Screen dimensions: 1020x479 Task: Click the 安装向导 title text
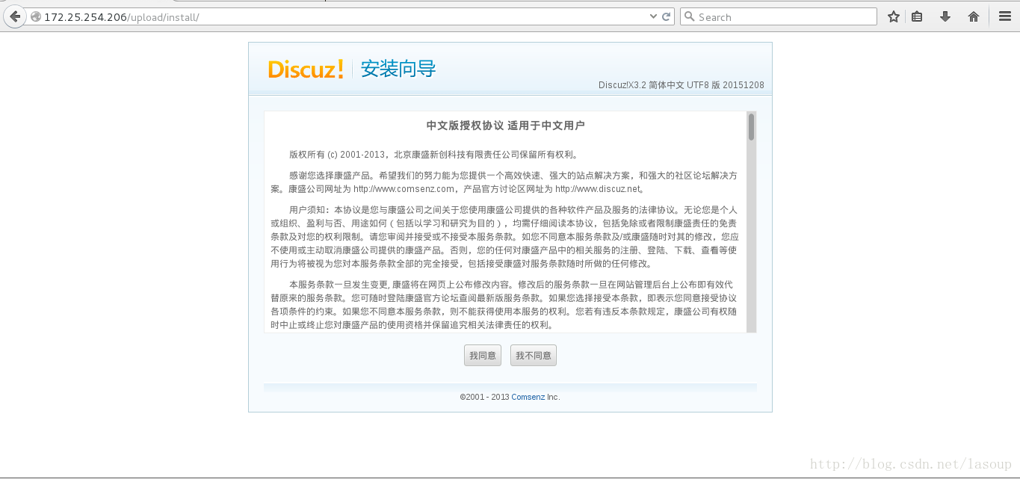398,69
